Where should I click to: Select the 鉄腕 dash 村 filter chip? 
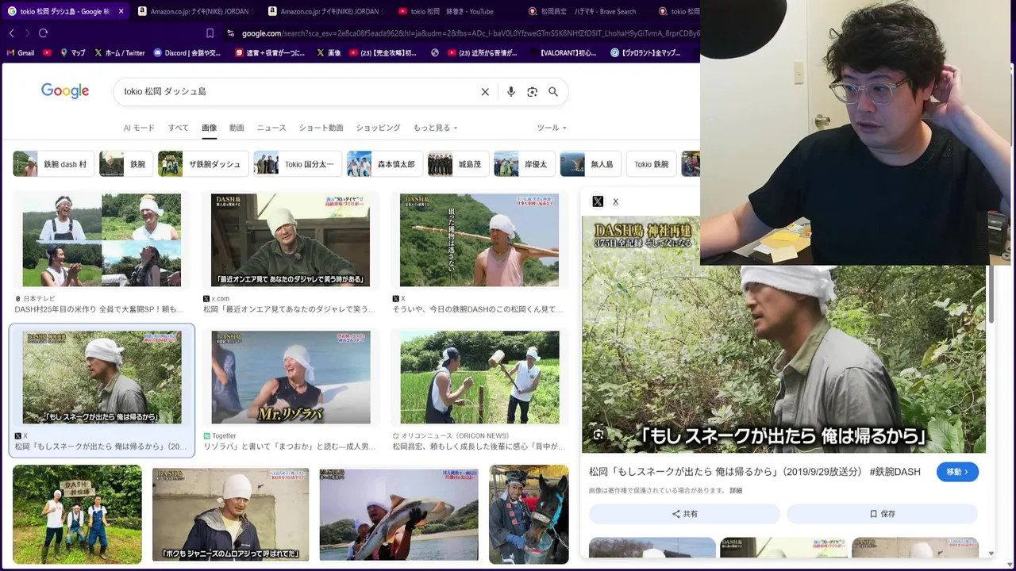[x=53, y=164]
